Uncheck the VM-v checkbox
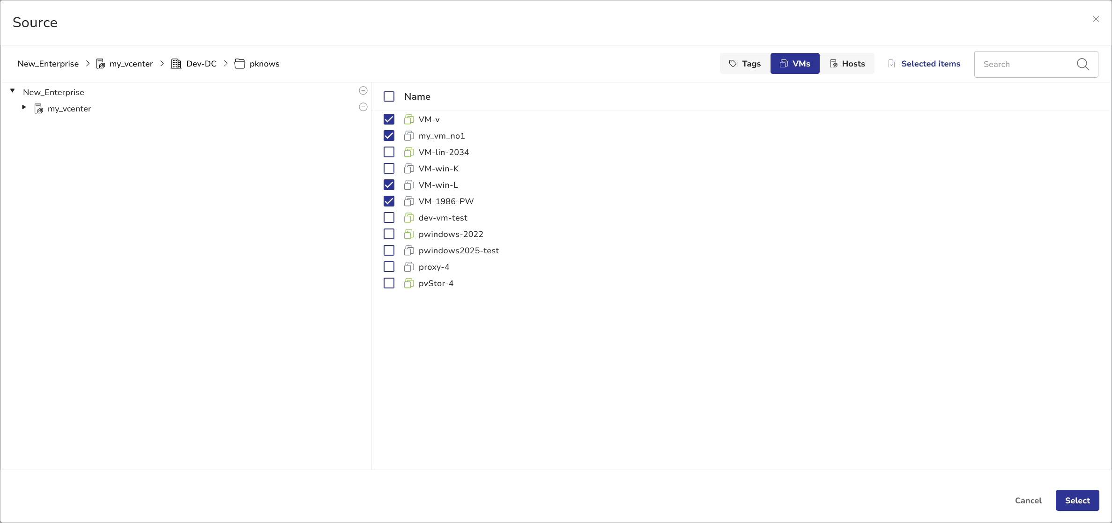 (389, 119)
